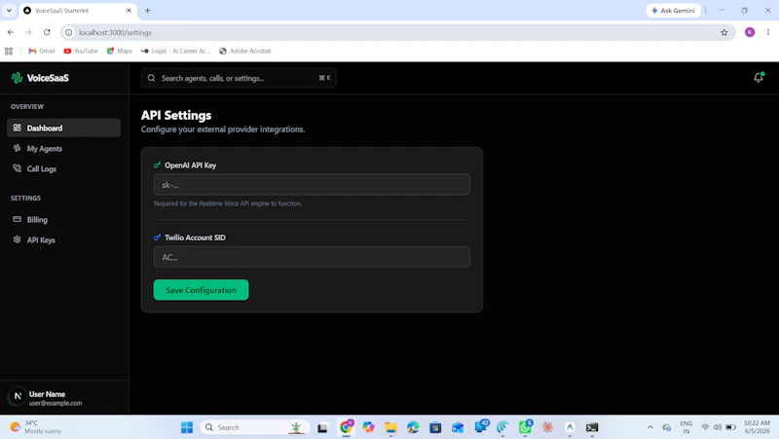Viewport: 779px width, 439px height.
Task: Click the VoiceSaaS waveform logo icon
Action: pyautogui.click(x=17, y=78)
